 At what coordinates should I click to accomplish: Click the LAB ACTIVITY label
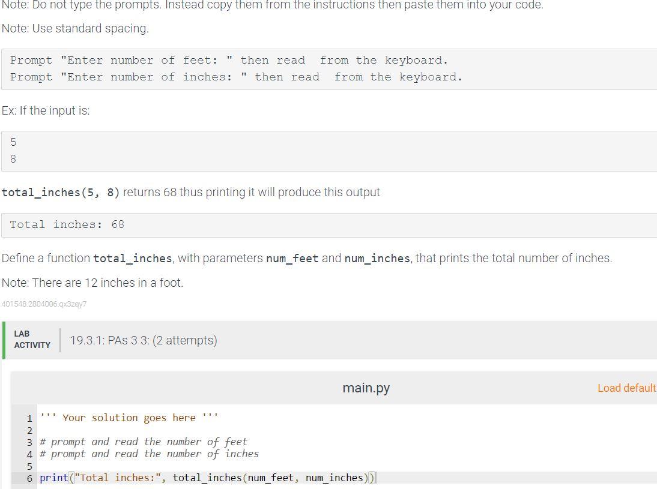pyautogui.click(x=33, y=339)
